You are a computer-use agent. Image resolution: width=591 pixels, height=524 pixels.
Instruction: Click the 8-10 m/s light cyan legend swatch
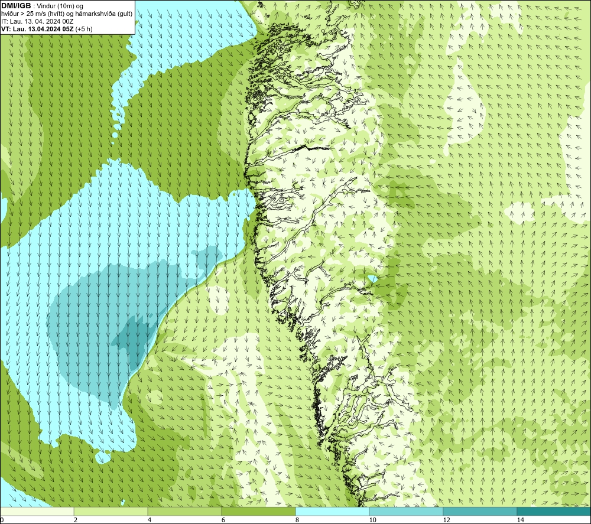[x=332, y=511]
